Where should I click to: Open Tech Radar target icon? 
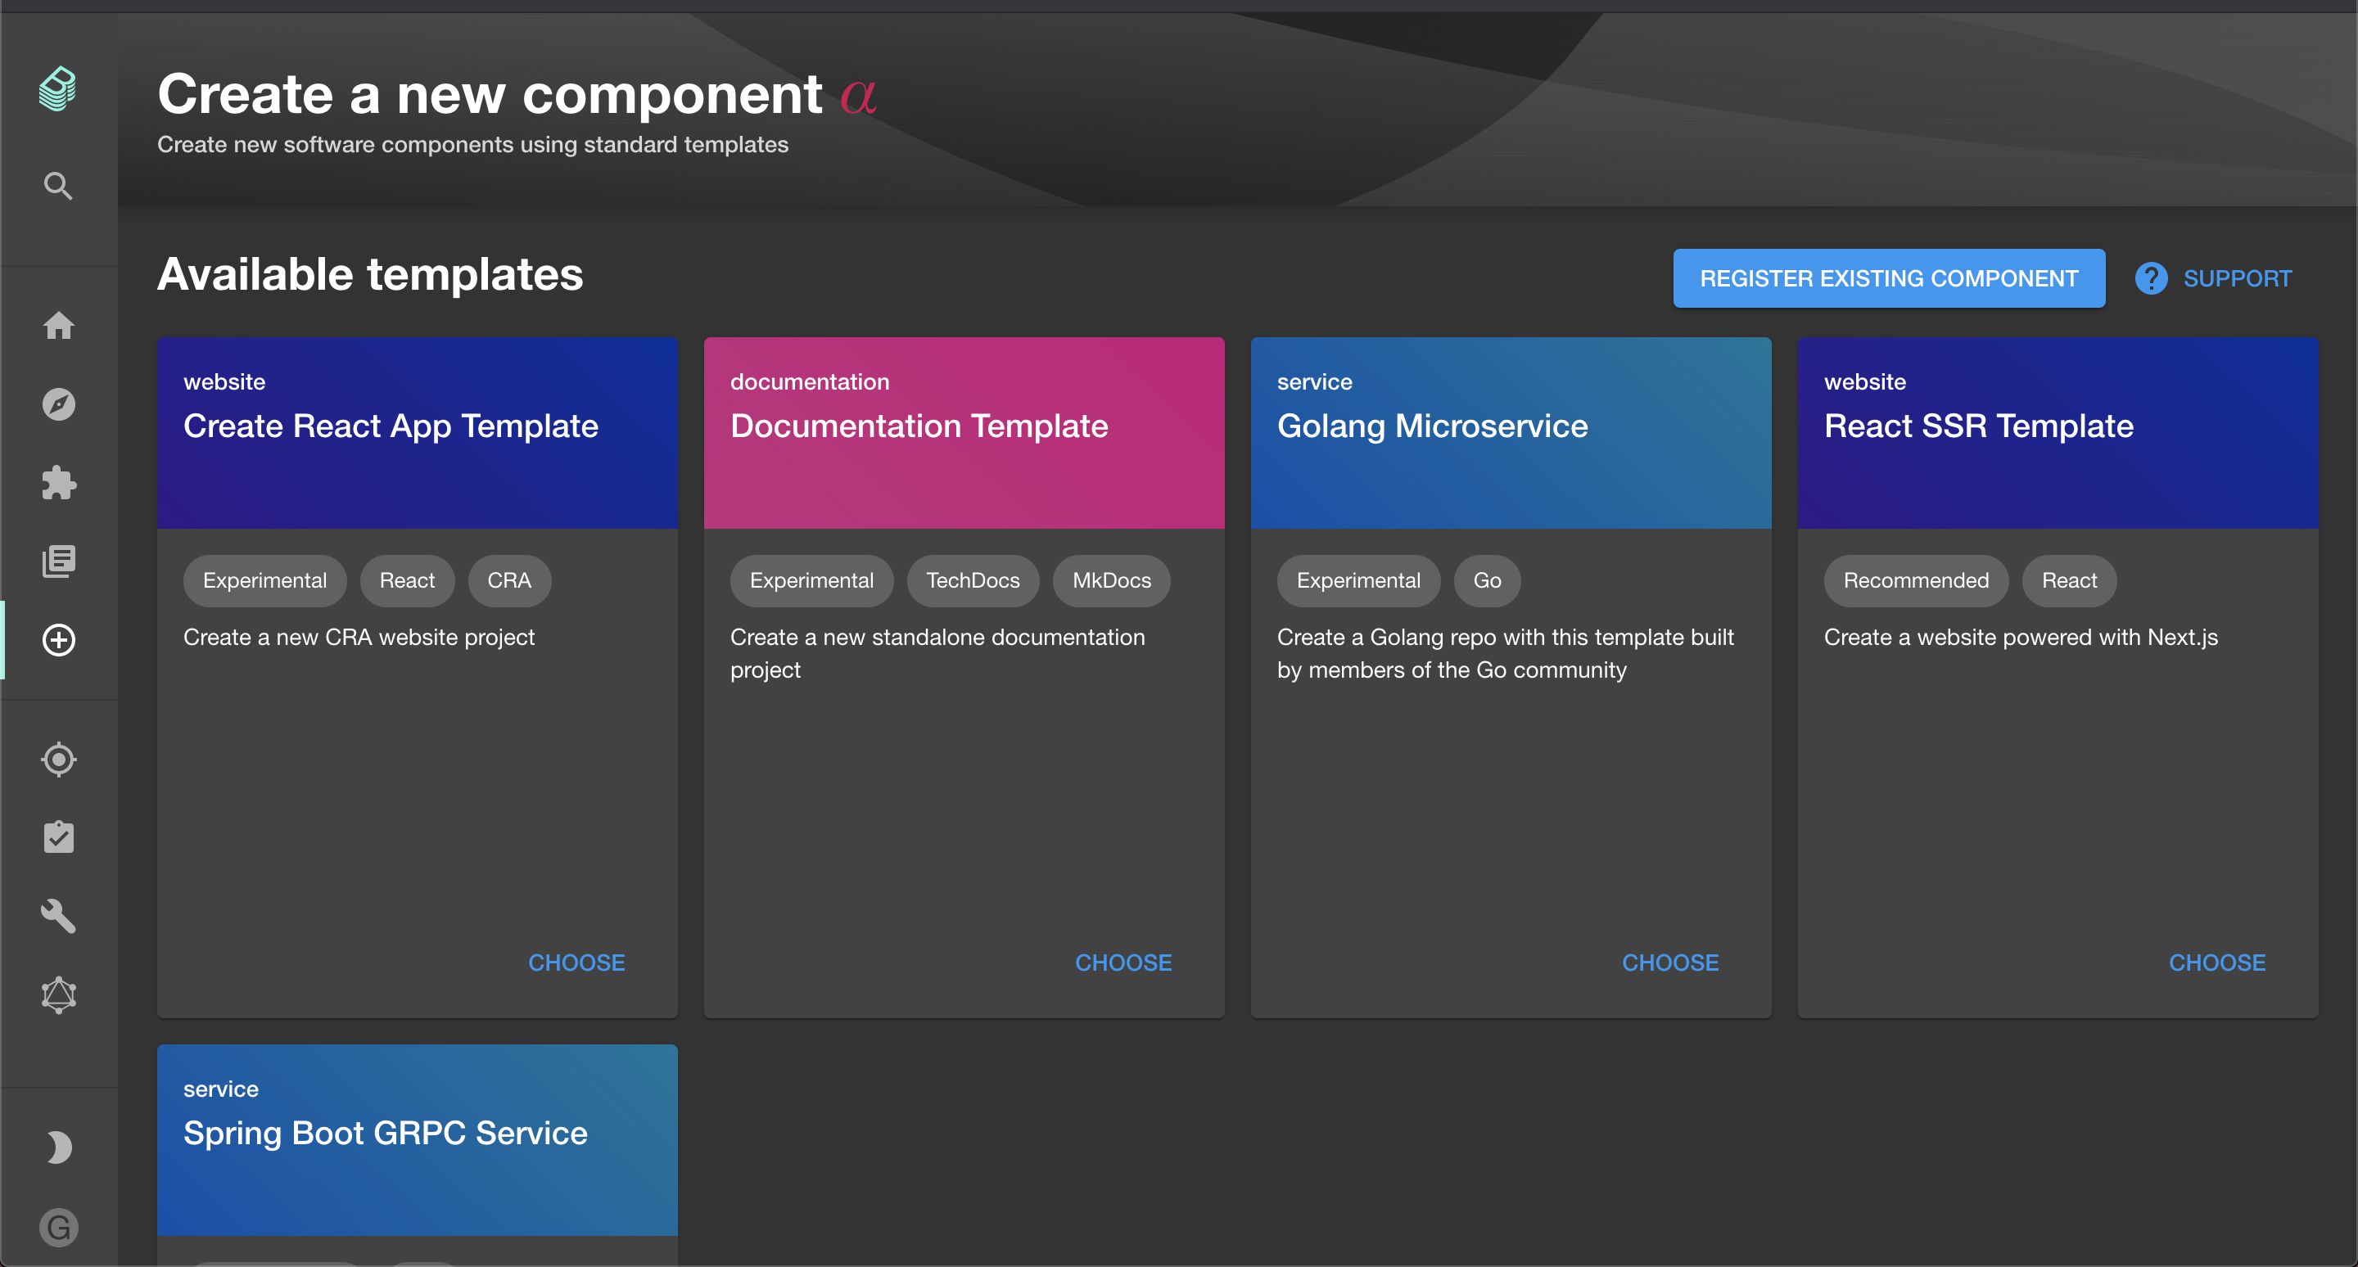59,759
